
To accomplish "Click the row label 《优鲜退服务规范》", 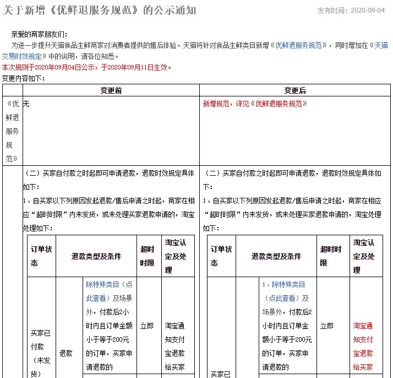I will click(x=12, y=131).
